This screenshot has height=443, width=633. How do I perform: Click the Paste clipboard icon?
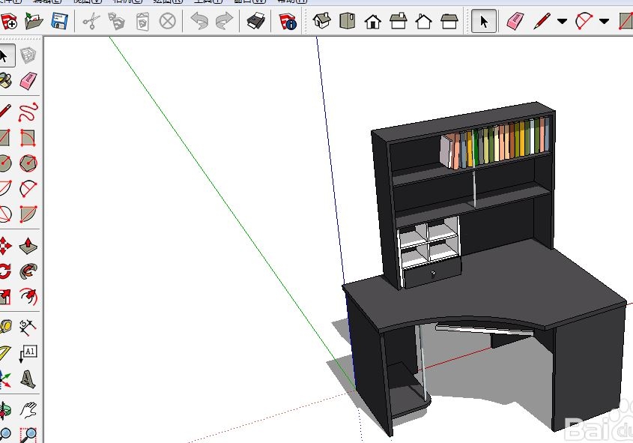pyautogui.click(x=142, y=21)
